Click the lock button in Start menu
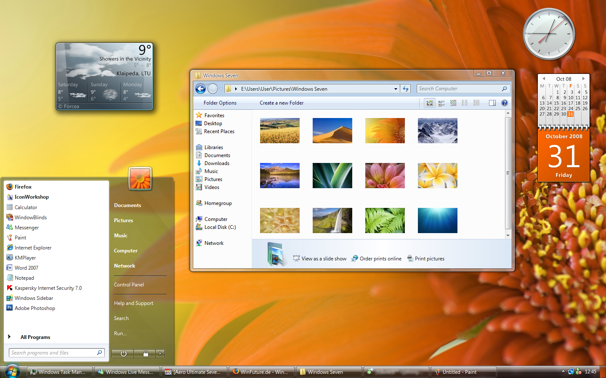 click(x=145, y=354)
